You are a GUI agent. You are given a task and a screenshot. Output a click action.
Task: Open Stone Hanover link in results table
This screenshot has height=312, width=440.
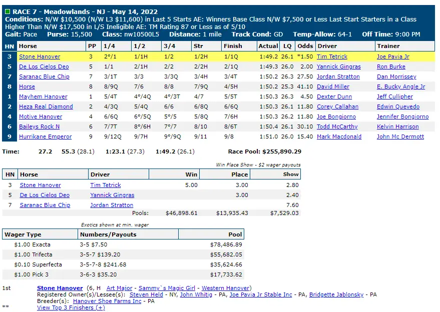tap(40, 56)
